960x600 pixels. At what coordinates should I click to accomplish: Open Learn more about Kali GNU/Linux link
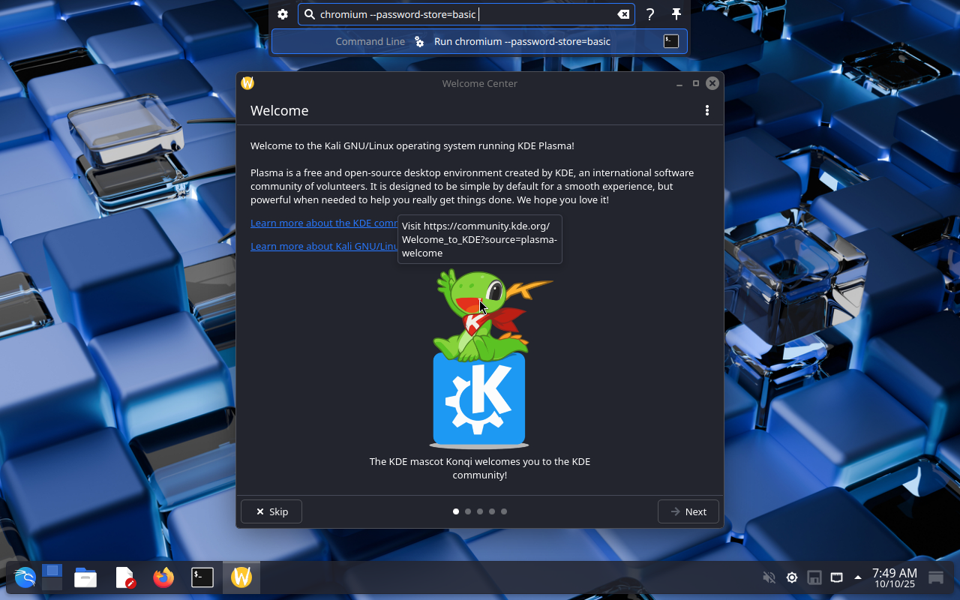(324, 246)
